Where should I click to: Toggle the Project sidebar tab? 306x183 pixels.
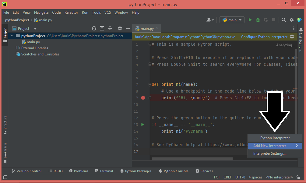[x=5, y=35]
